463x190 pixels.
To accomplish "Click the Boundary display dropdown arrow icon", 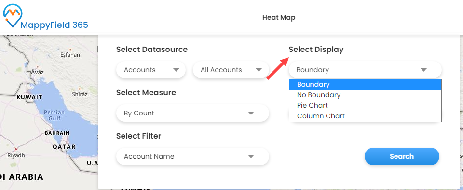I will (x=424, y=70).
